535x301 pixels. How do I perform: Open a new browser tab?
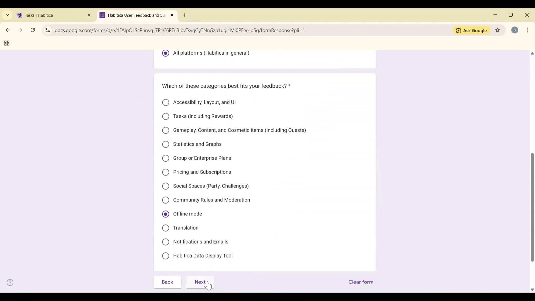[x=185, y=15]
